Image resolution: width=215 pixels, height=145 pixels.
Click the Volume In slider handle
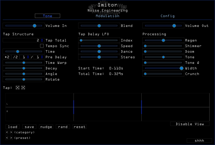(x=35, y=26)
